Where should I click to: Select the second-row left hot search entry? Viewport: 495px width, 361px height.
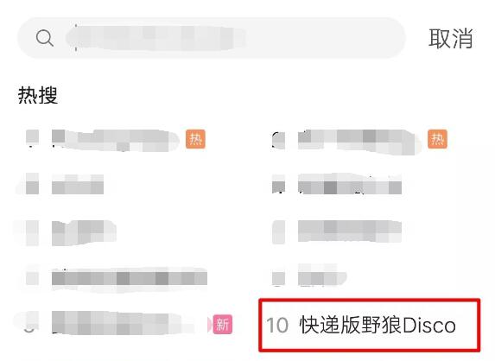click(78, 184)
